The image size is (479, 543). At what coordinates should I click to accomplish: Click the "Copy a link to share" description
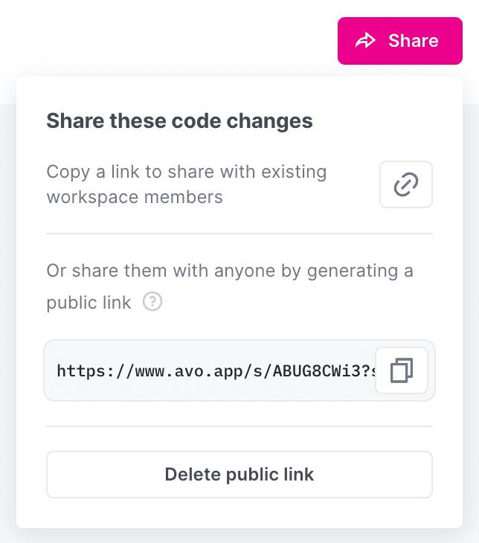[x=187, y=172]
